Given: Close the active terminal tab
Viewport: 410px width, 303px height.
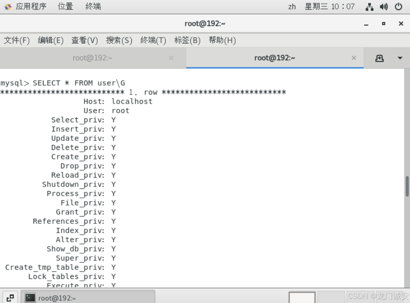Looking at the screenshot, I should pos(354,58).
